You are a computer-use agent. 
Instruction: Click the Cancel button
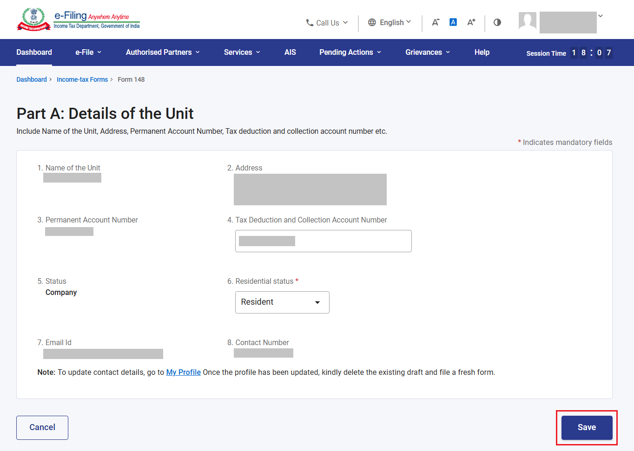[x=42, y=428]
